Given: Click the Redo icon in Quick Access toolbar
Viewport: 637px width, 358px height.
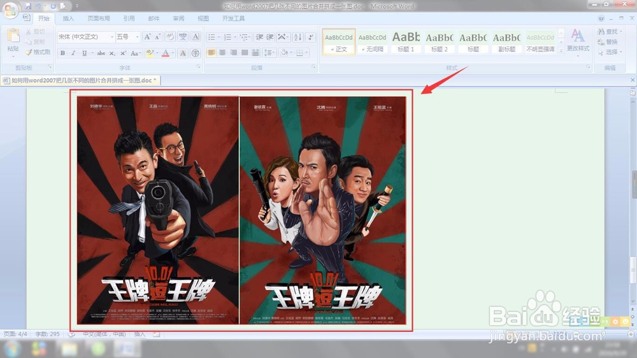Looking at the screenshot, I should tap(53, 6).
